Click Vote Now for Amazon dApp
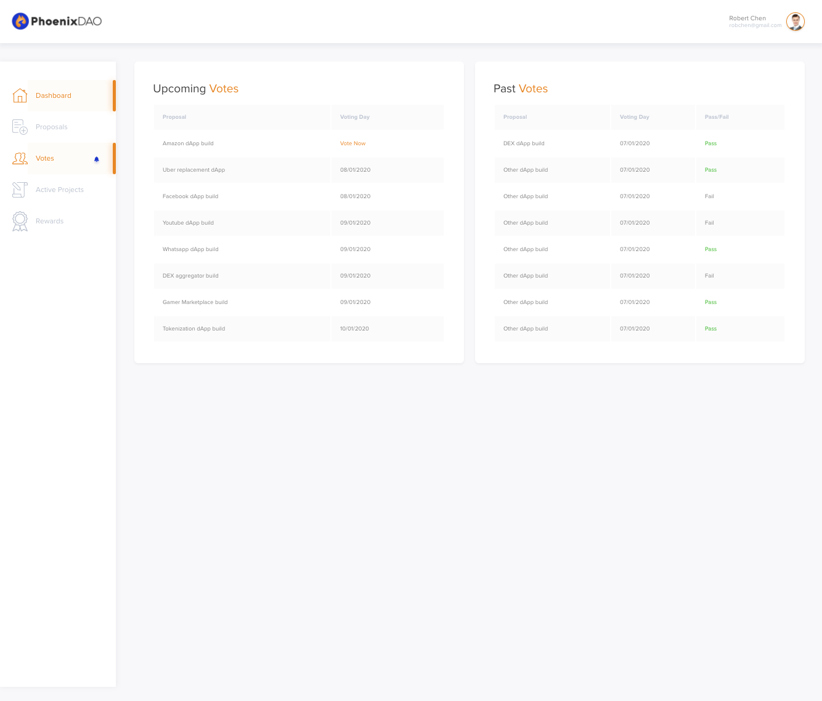Viewport: 822px width, 701px height. tap(353, 143)
